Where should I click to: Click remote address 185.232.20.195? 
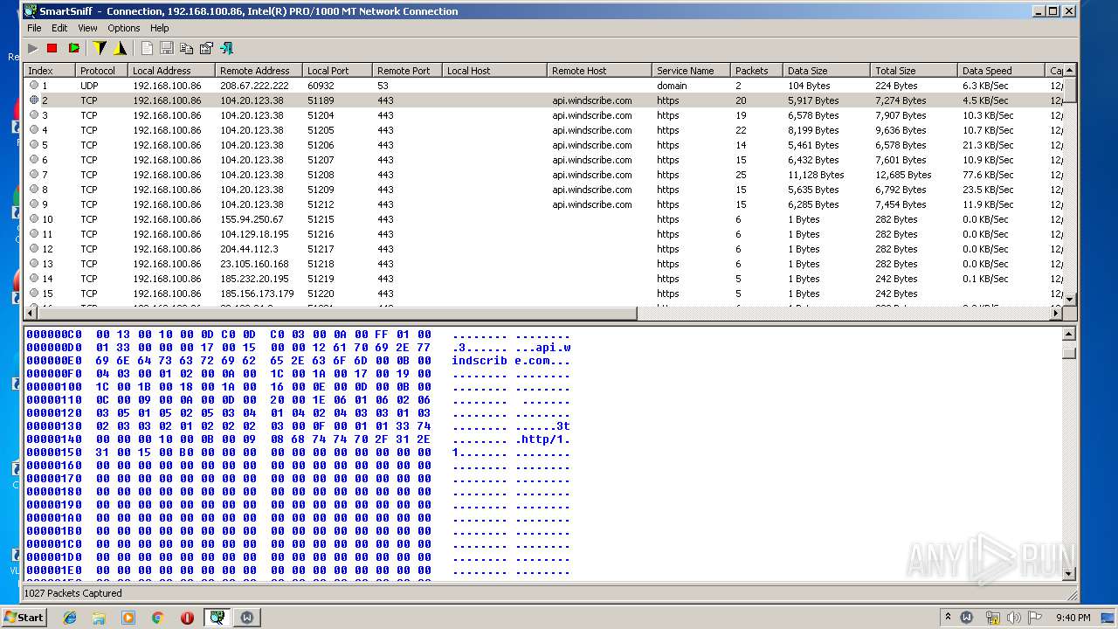click(x=254, y=279)
